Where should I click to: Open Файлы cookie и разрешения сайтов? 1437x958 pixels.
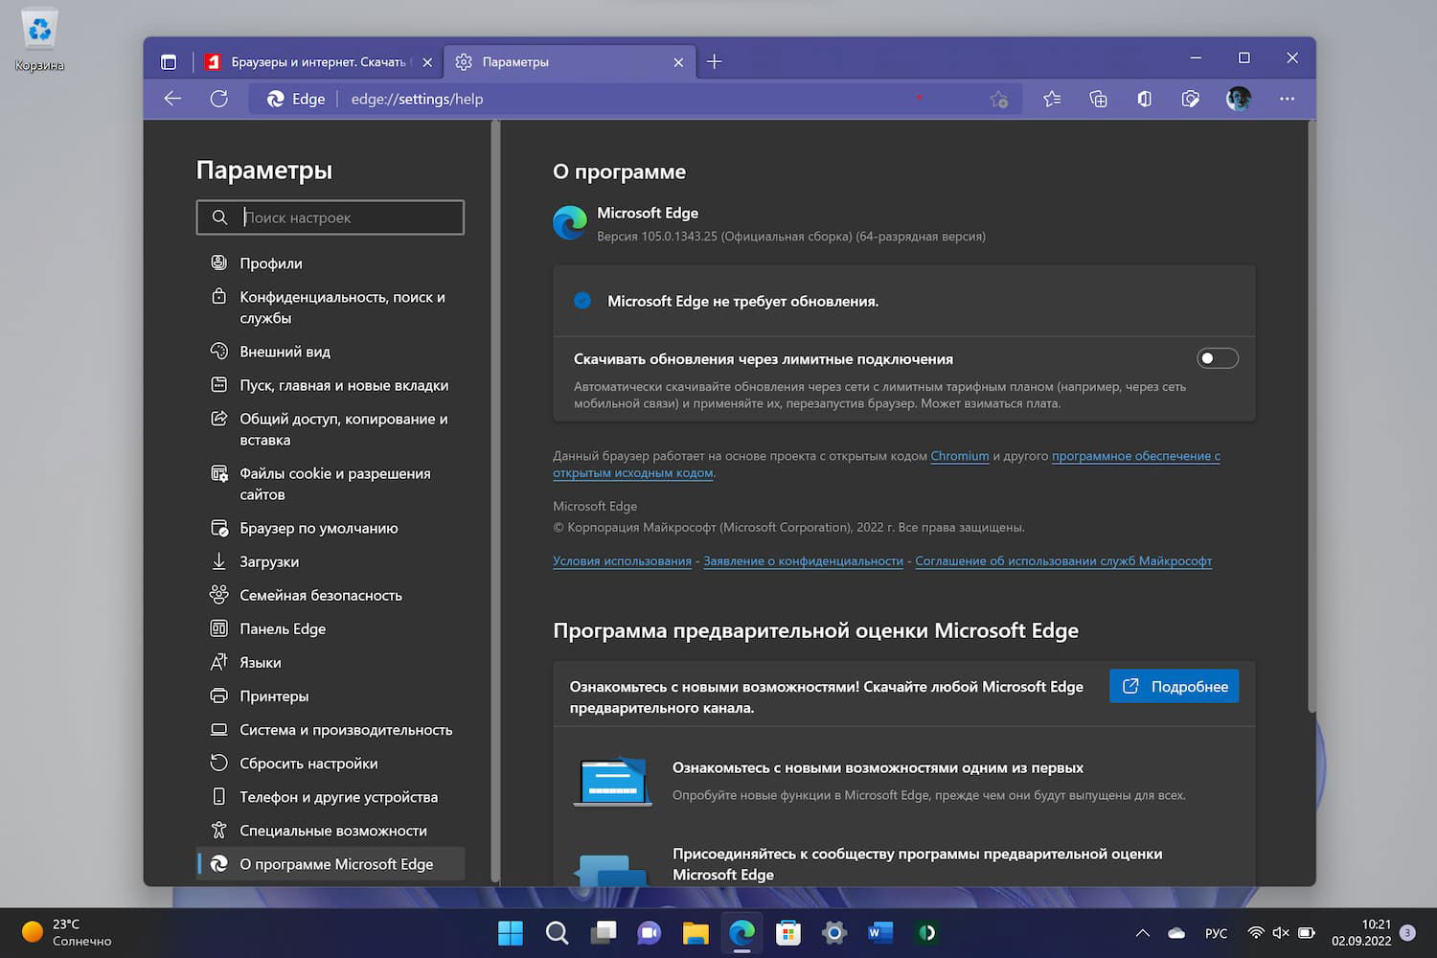pos(331,484)
